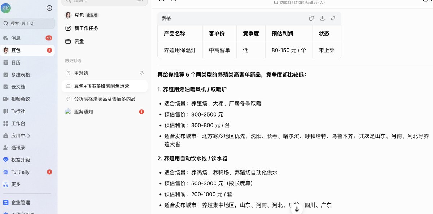Viewport: 433px width, 214px height.
Task: Focus the 搜索 (⌘+K) search field
Action: pyautogui.click(x=27, y=23)
